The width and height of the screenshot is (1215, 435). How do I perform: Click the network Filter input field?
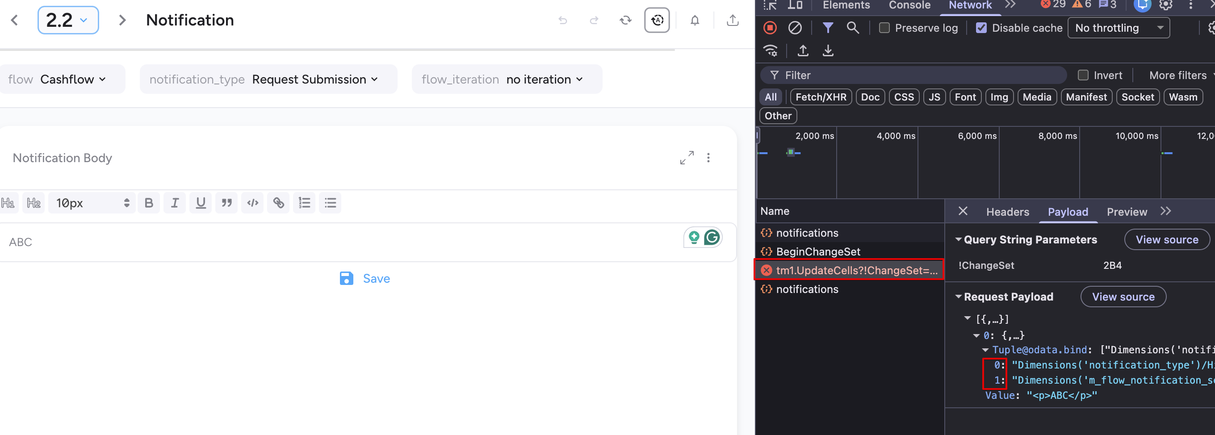[x=920, y=75]
